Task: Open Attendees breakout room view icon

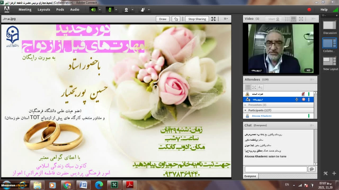Action: (254, 87)
